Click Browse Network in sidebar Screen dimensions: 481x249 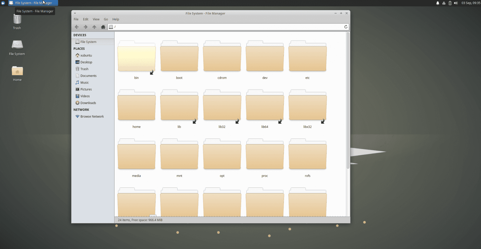point(92,117)
